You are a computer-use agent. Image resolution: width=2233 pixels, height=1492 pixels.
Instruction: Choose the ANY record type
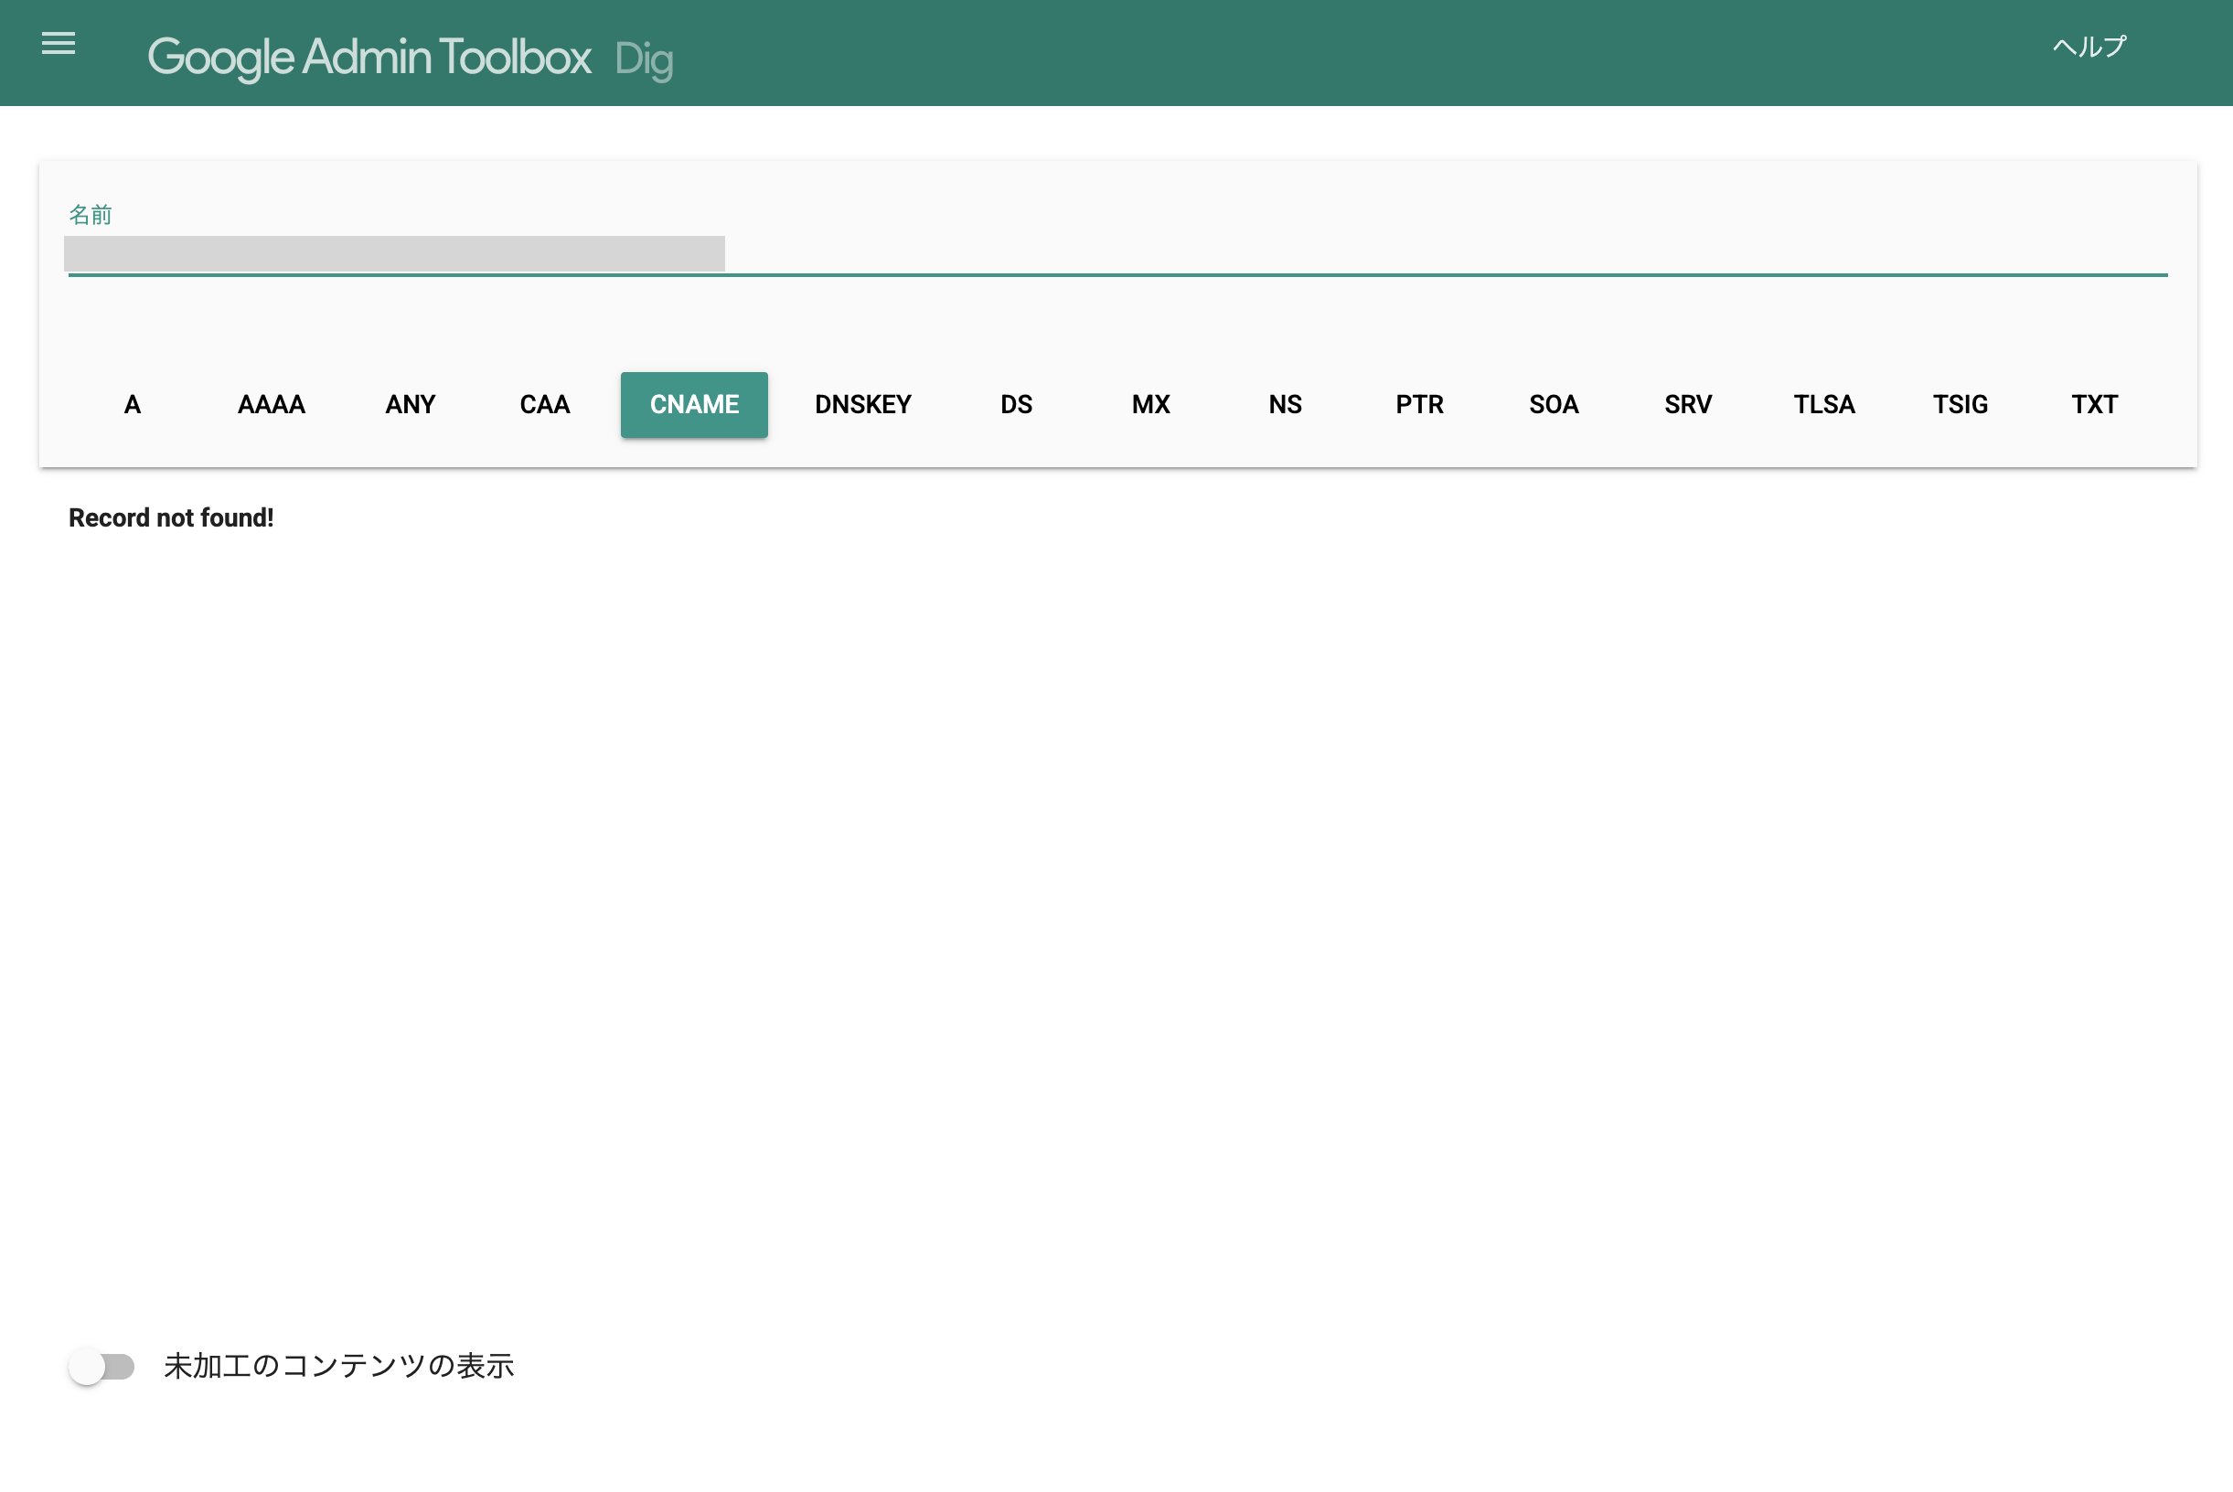pyautogui.click(x=411, y=405)
